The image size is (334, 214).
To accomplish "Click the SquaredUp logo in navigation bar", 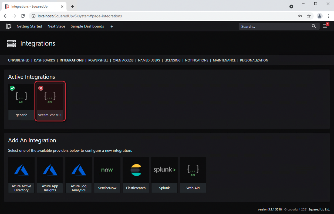I will (x=9, y=26).
